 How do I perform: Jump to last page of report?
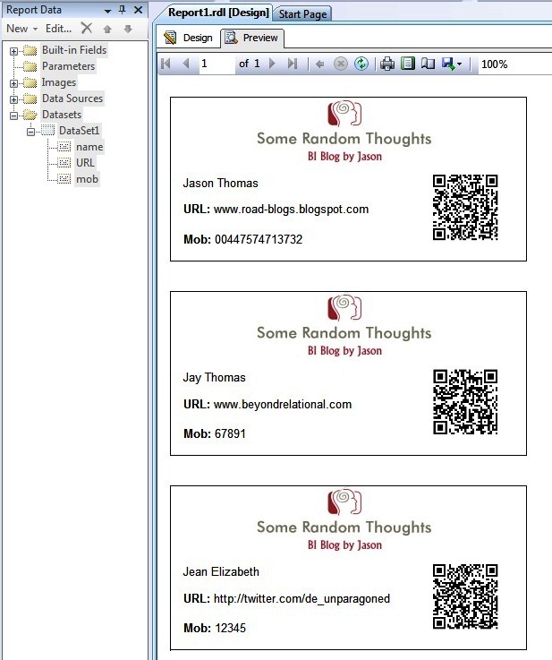[x=293, y=64]
